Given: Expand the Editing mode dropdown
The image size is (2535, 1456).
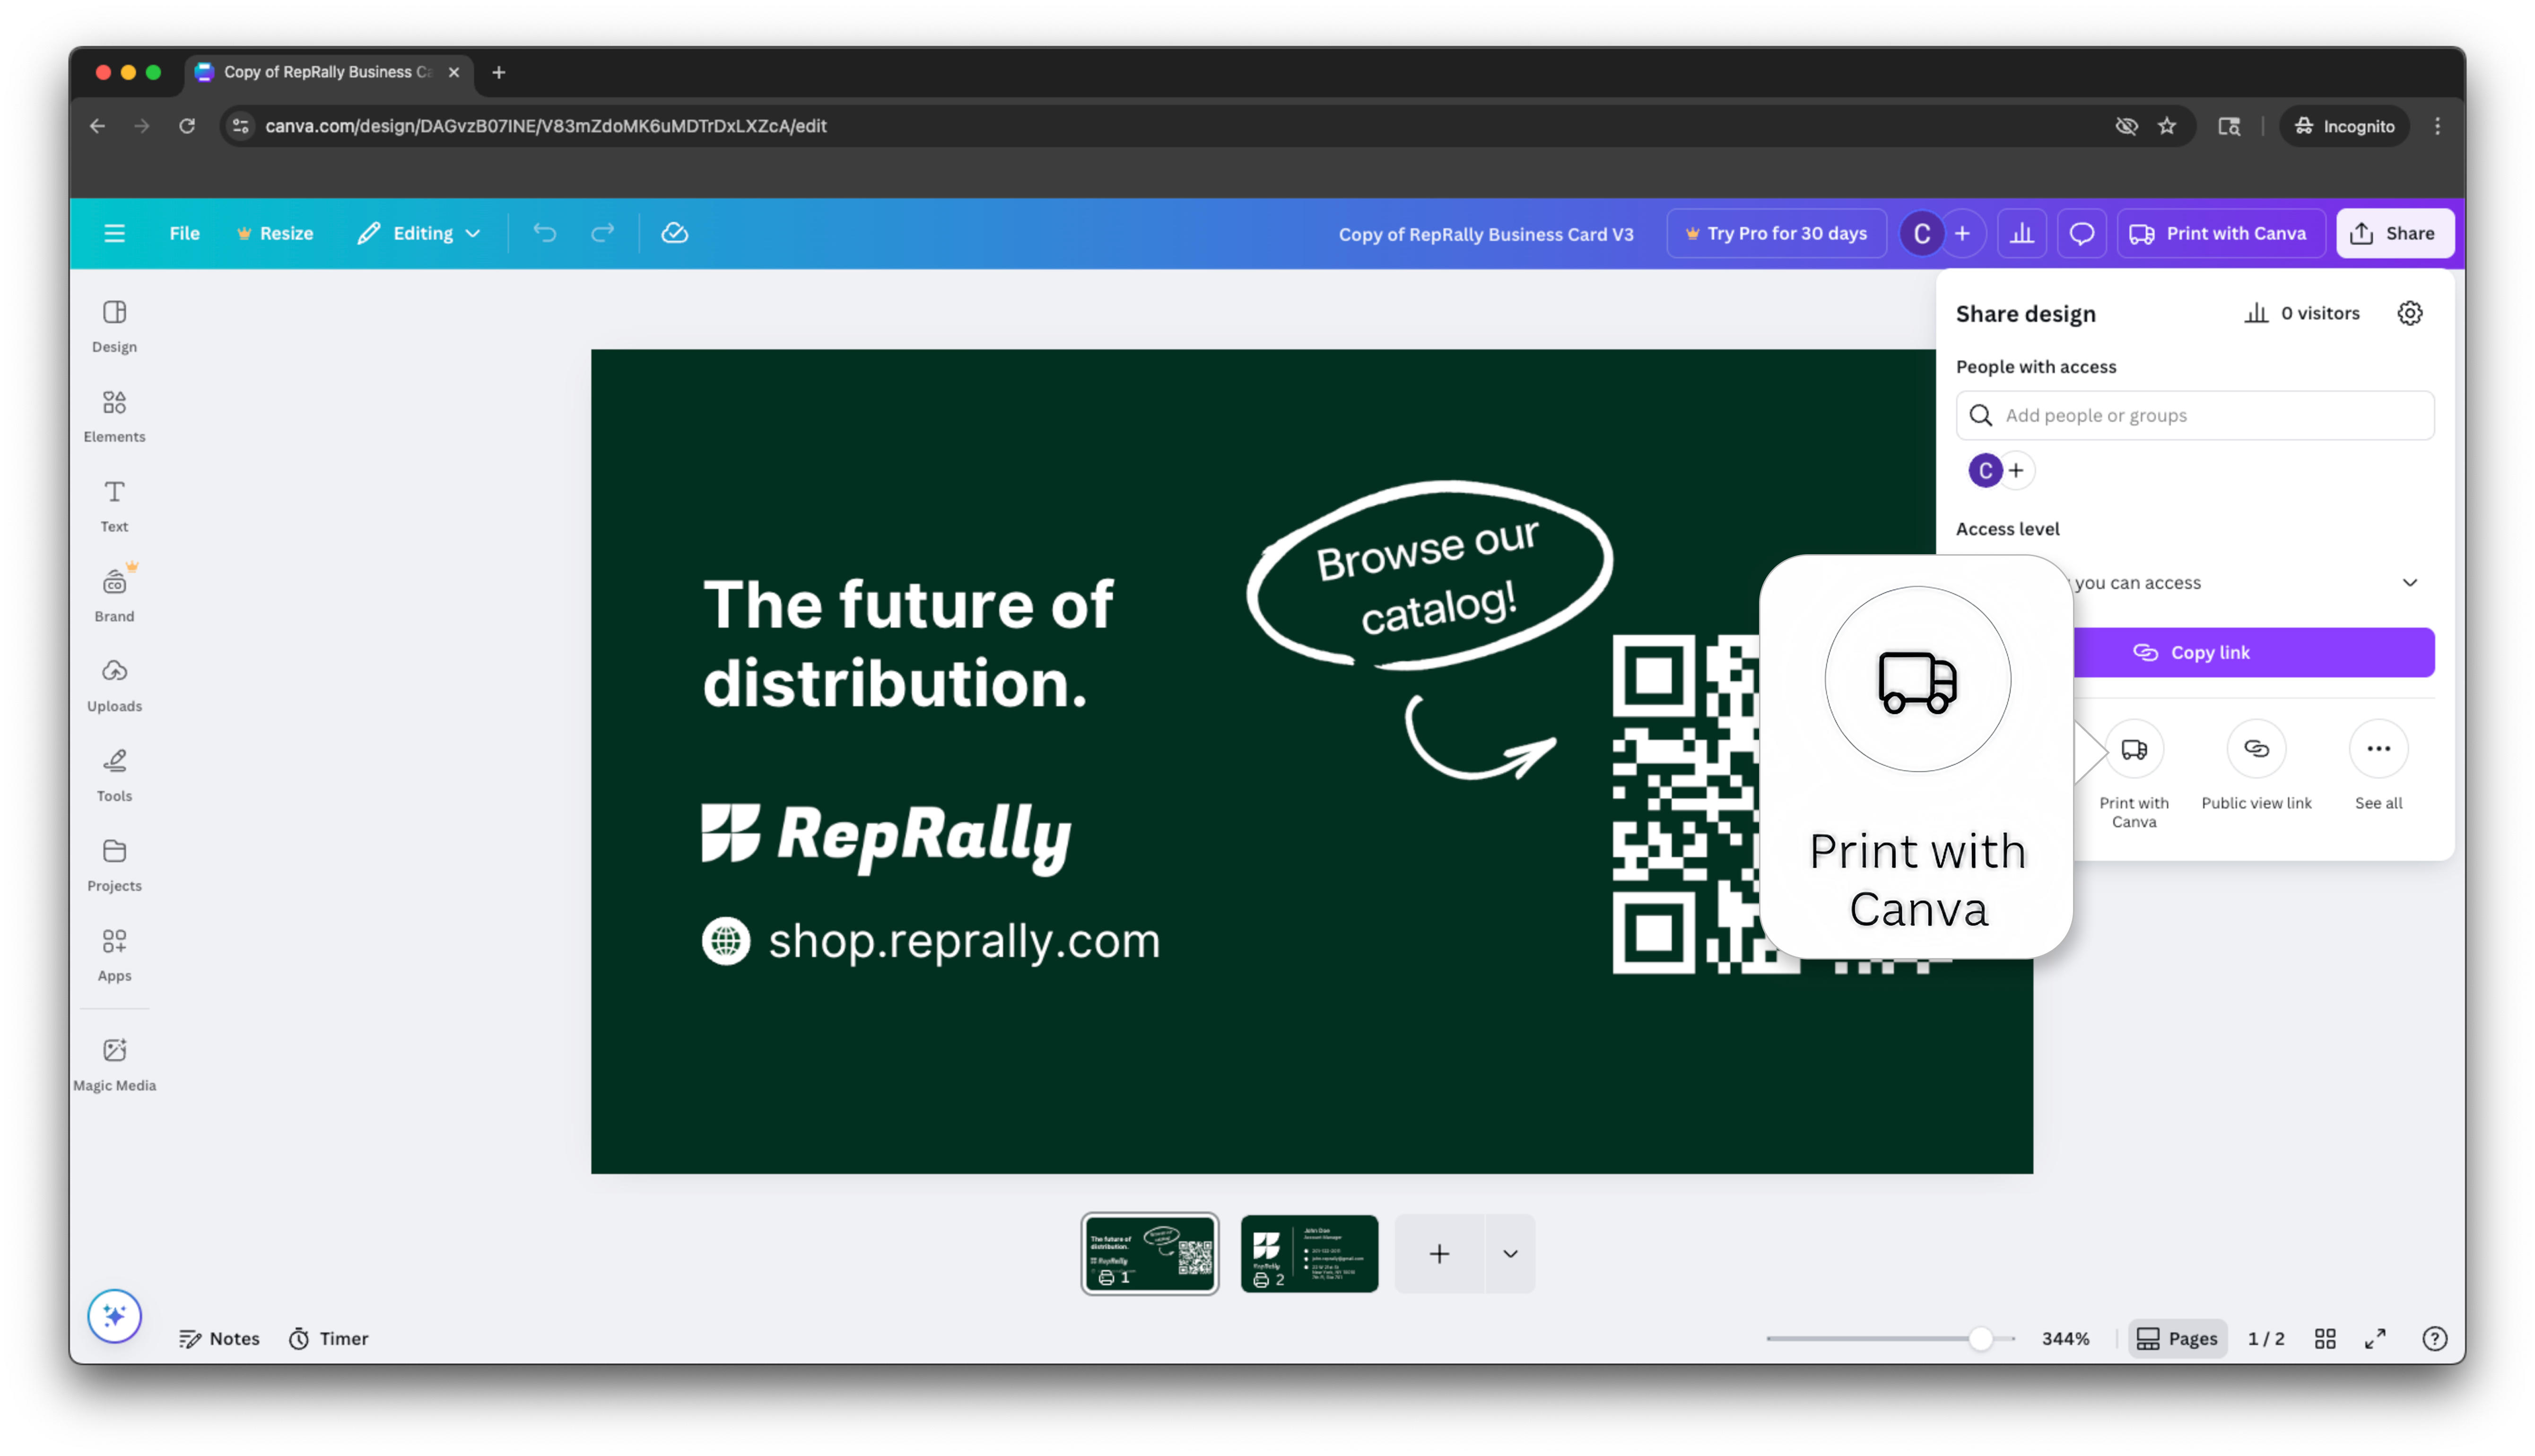Looking at the screenshot, I should pos(420,233).
